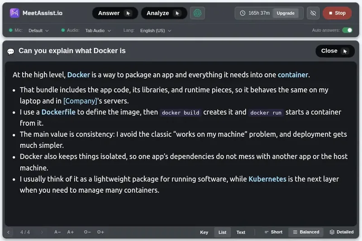Increase font size with A+ button

71,232
